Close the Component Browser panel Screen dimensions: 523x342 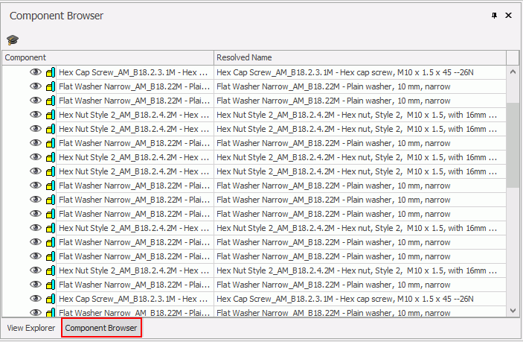pyautogui.click(x=508, y=16)
